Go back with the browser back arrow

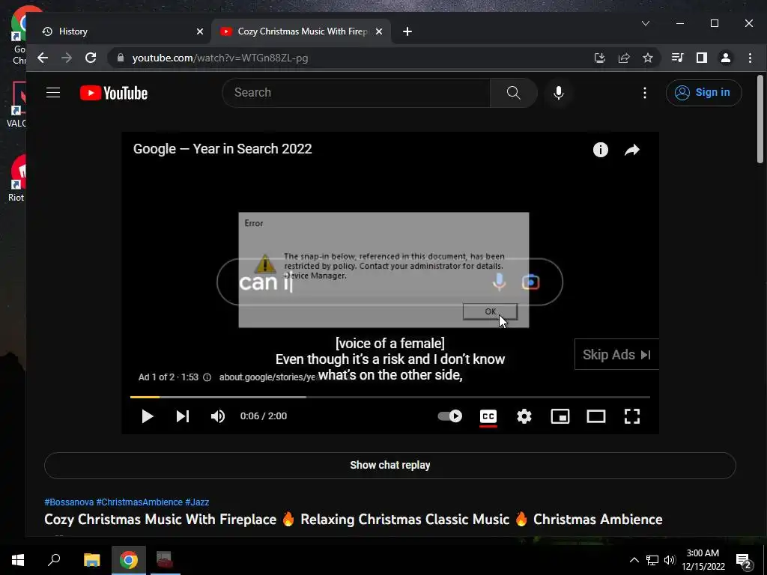(x=43, y=58)
